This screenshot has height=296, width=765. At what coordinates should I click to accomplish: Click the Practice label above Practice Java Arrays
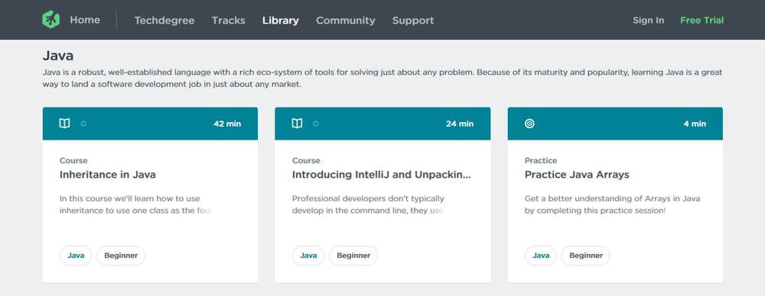point(541,161)
